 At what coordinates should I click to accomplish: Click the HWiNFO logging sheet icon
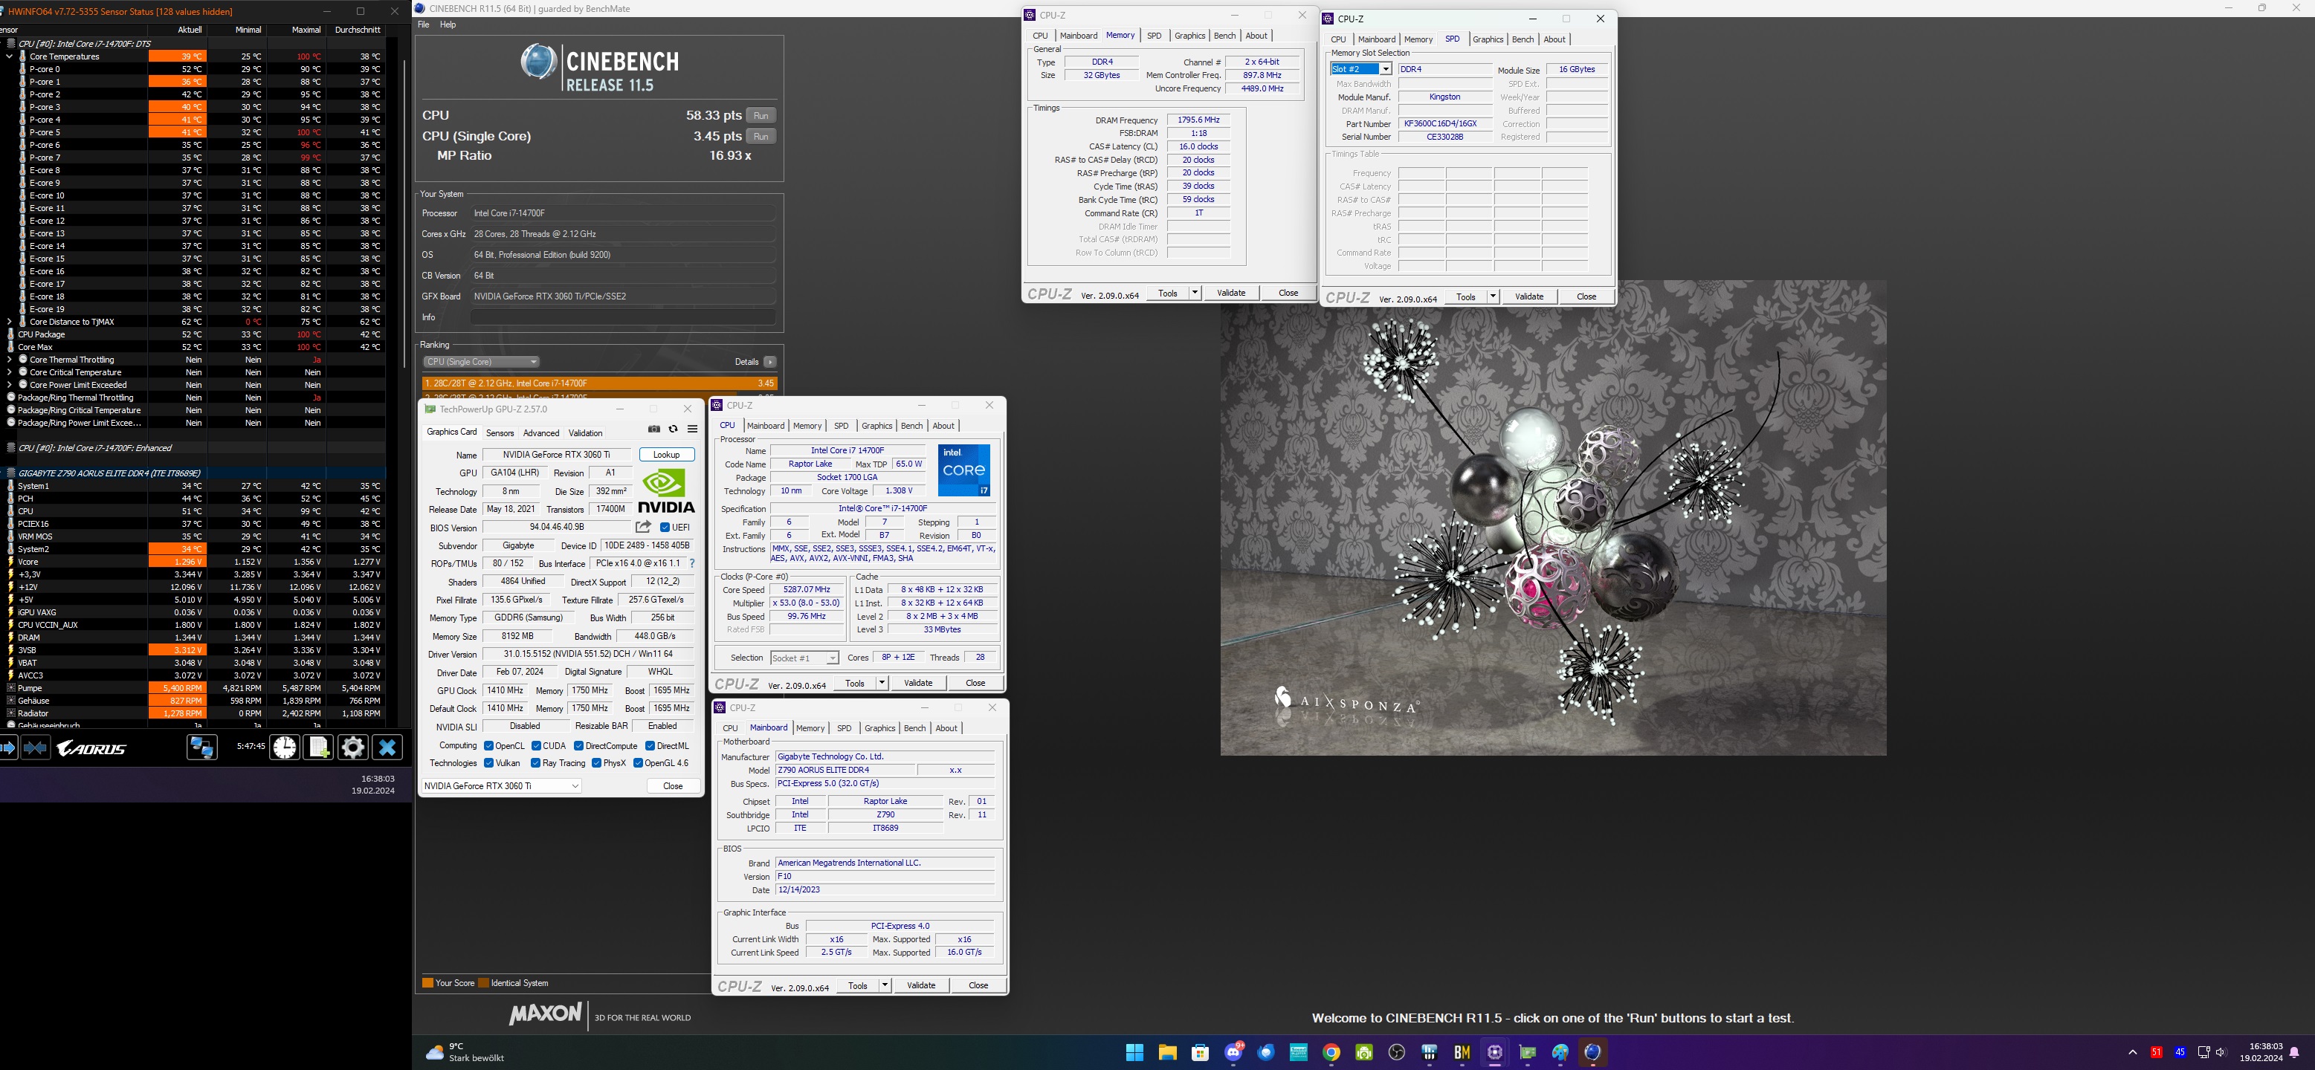tap(319, 748)
